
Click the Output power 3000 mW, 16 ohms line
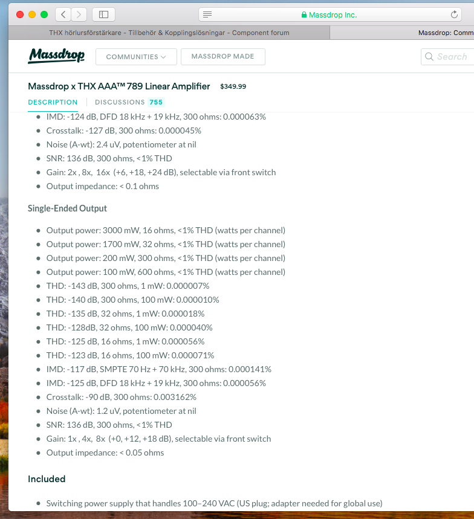tap(166, 230)
